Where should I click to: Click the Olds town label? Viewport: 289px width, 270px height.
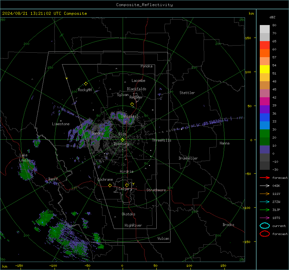click(x=122, y=134)
